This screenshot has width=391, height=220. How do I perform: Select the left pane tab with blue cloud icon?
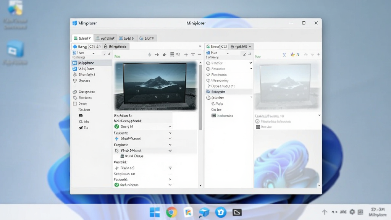coord(87,46)
